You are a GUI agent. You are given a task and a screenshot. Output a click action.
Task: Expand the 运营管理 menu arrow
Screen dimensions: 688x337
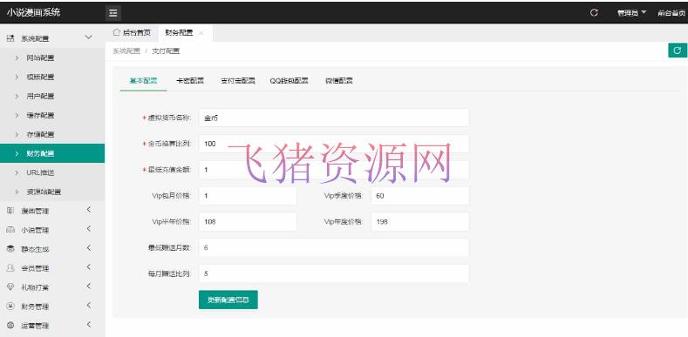pyautogui.click(x=88, y=325)
